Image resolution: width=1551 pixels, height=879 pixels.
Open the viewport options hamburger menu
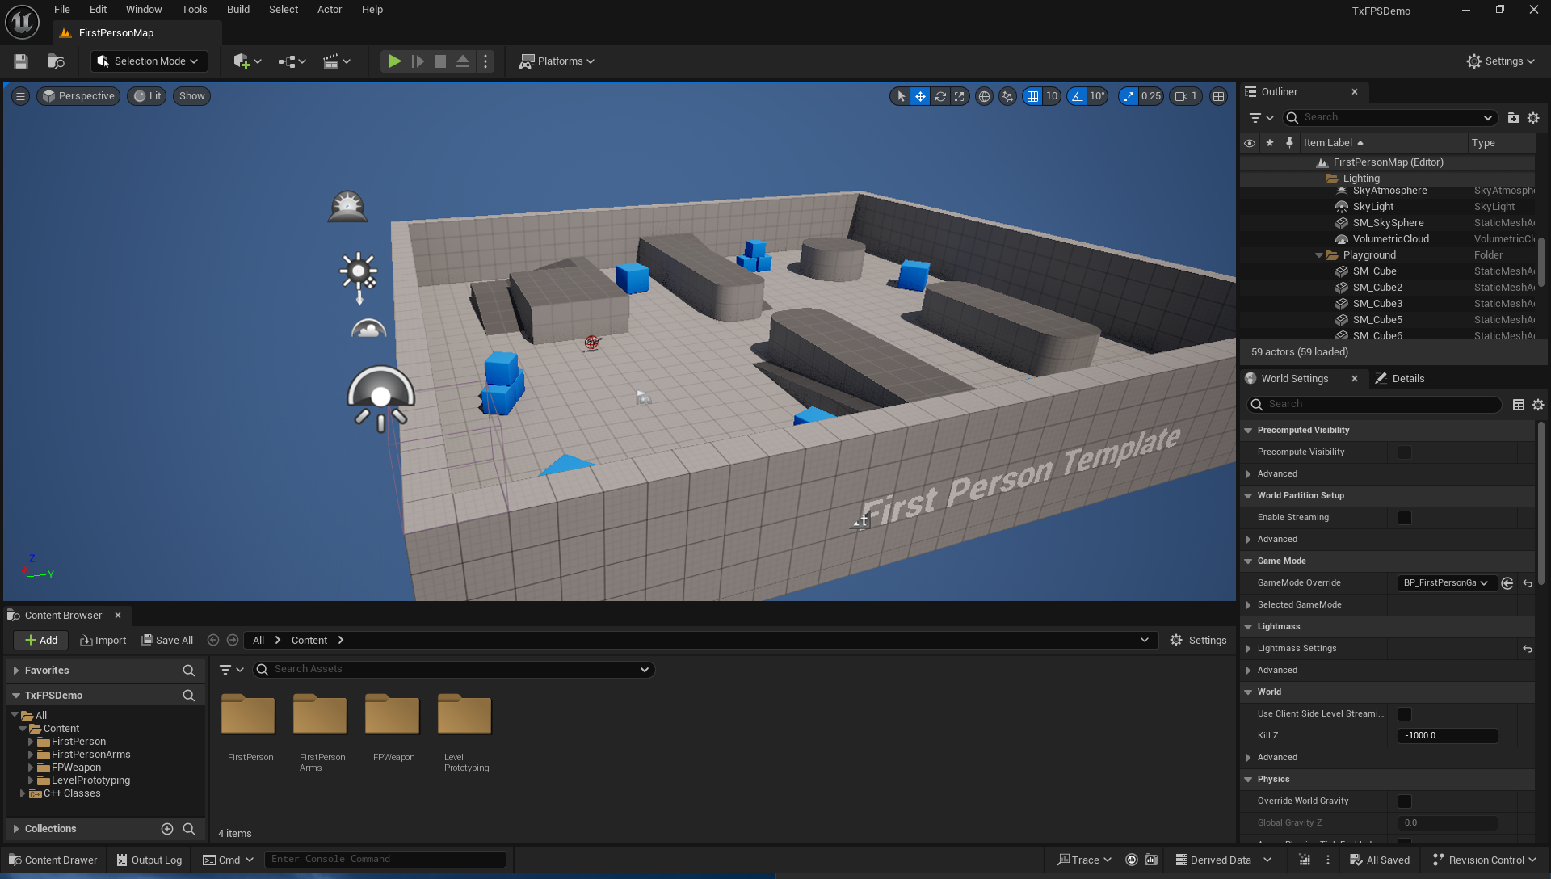point(21,96)
